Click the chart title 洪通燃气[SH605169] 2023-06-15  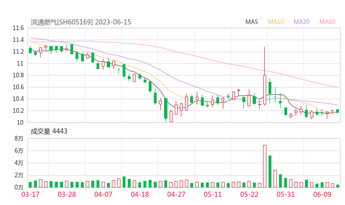click(81, 22)
